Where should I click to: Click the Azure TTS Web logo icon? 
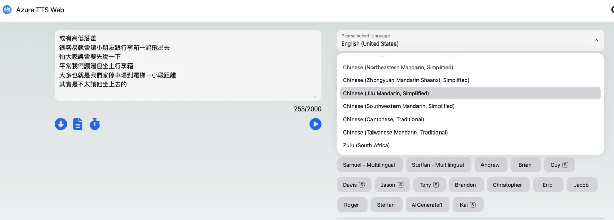[7, 10]
